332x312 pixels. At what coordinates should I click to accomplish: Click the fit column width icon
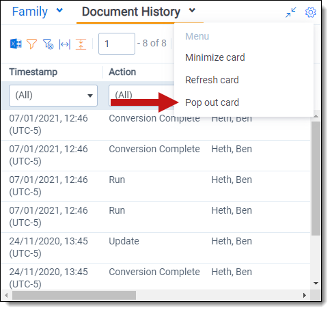tap(65, 44)
